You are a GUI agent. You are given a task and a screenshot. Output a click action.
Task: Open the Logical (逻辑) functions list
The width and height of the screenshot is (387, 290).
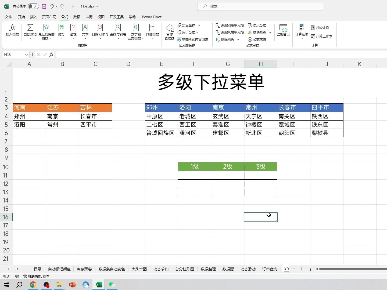[x=73, y=31]
